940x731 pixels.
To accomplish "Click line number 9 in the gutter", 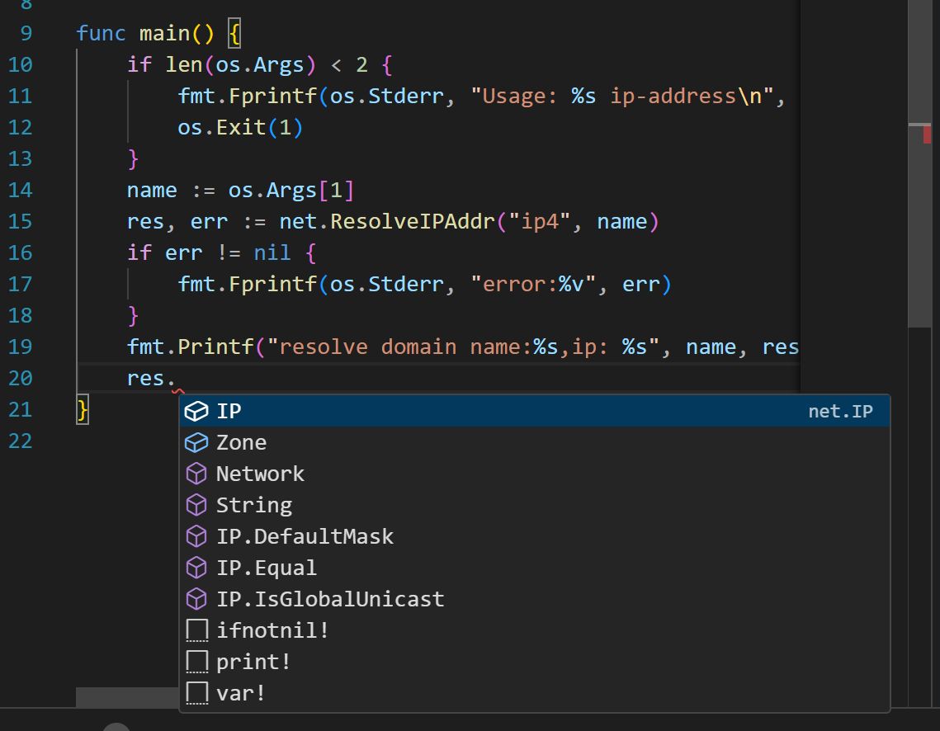I will (x=25, y=33).
